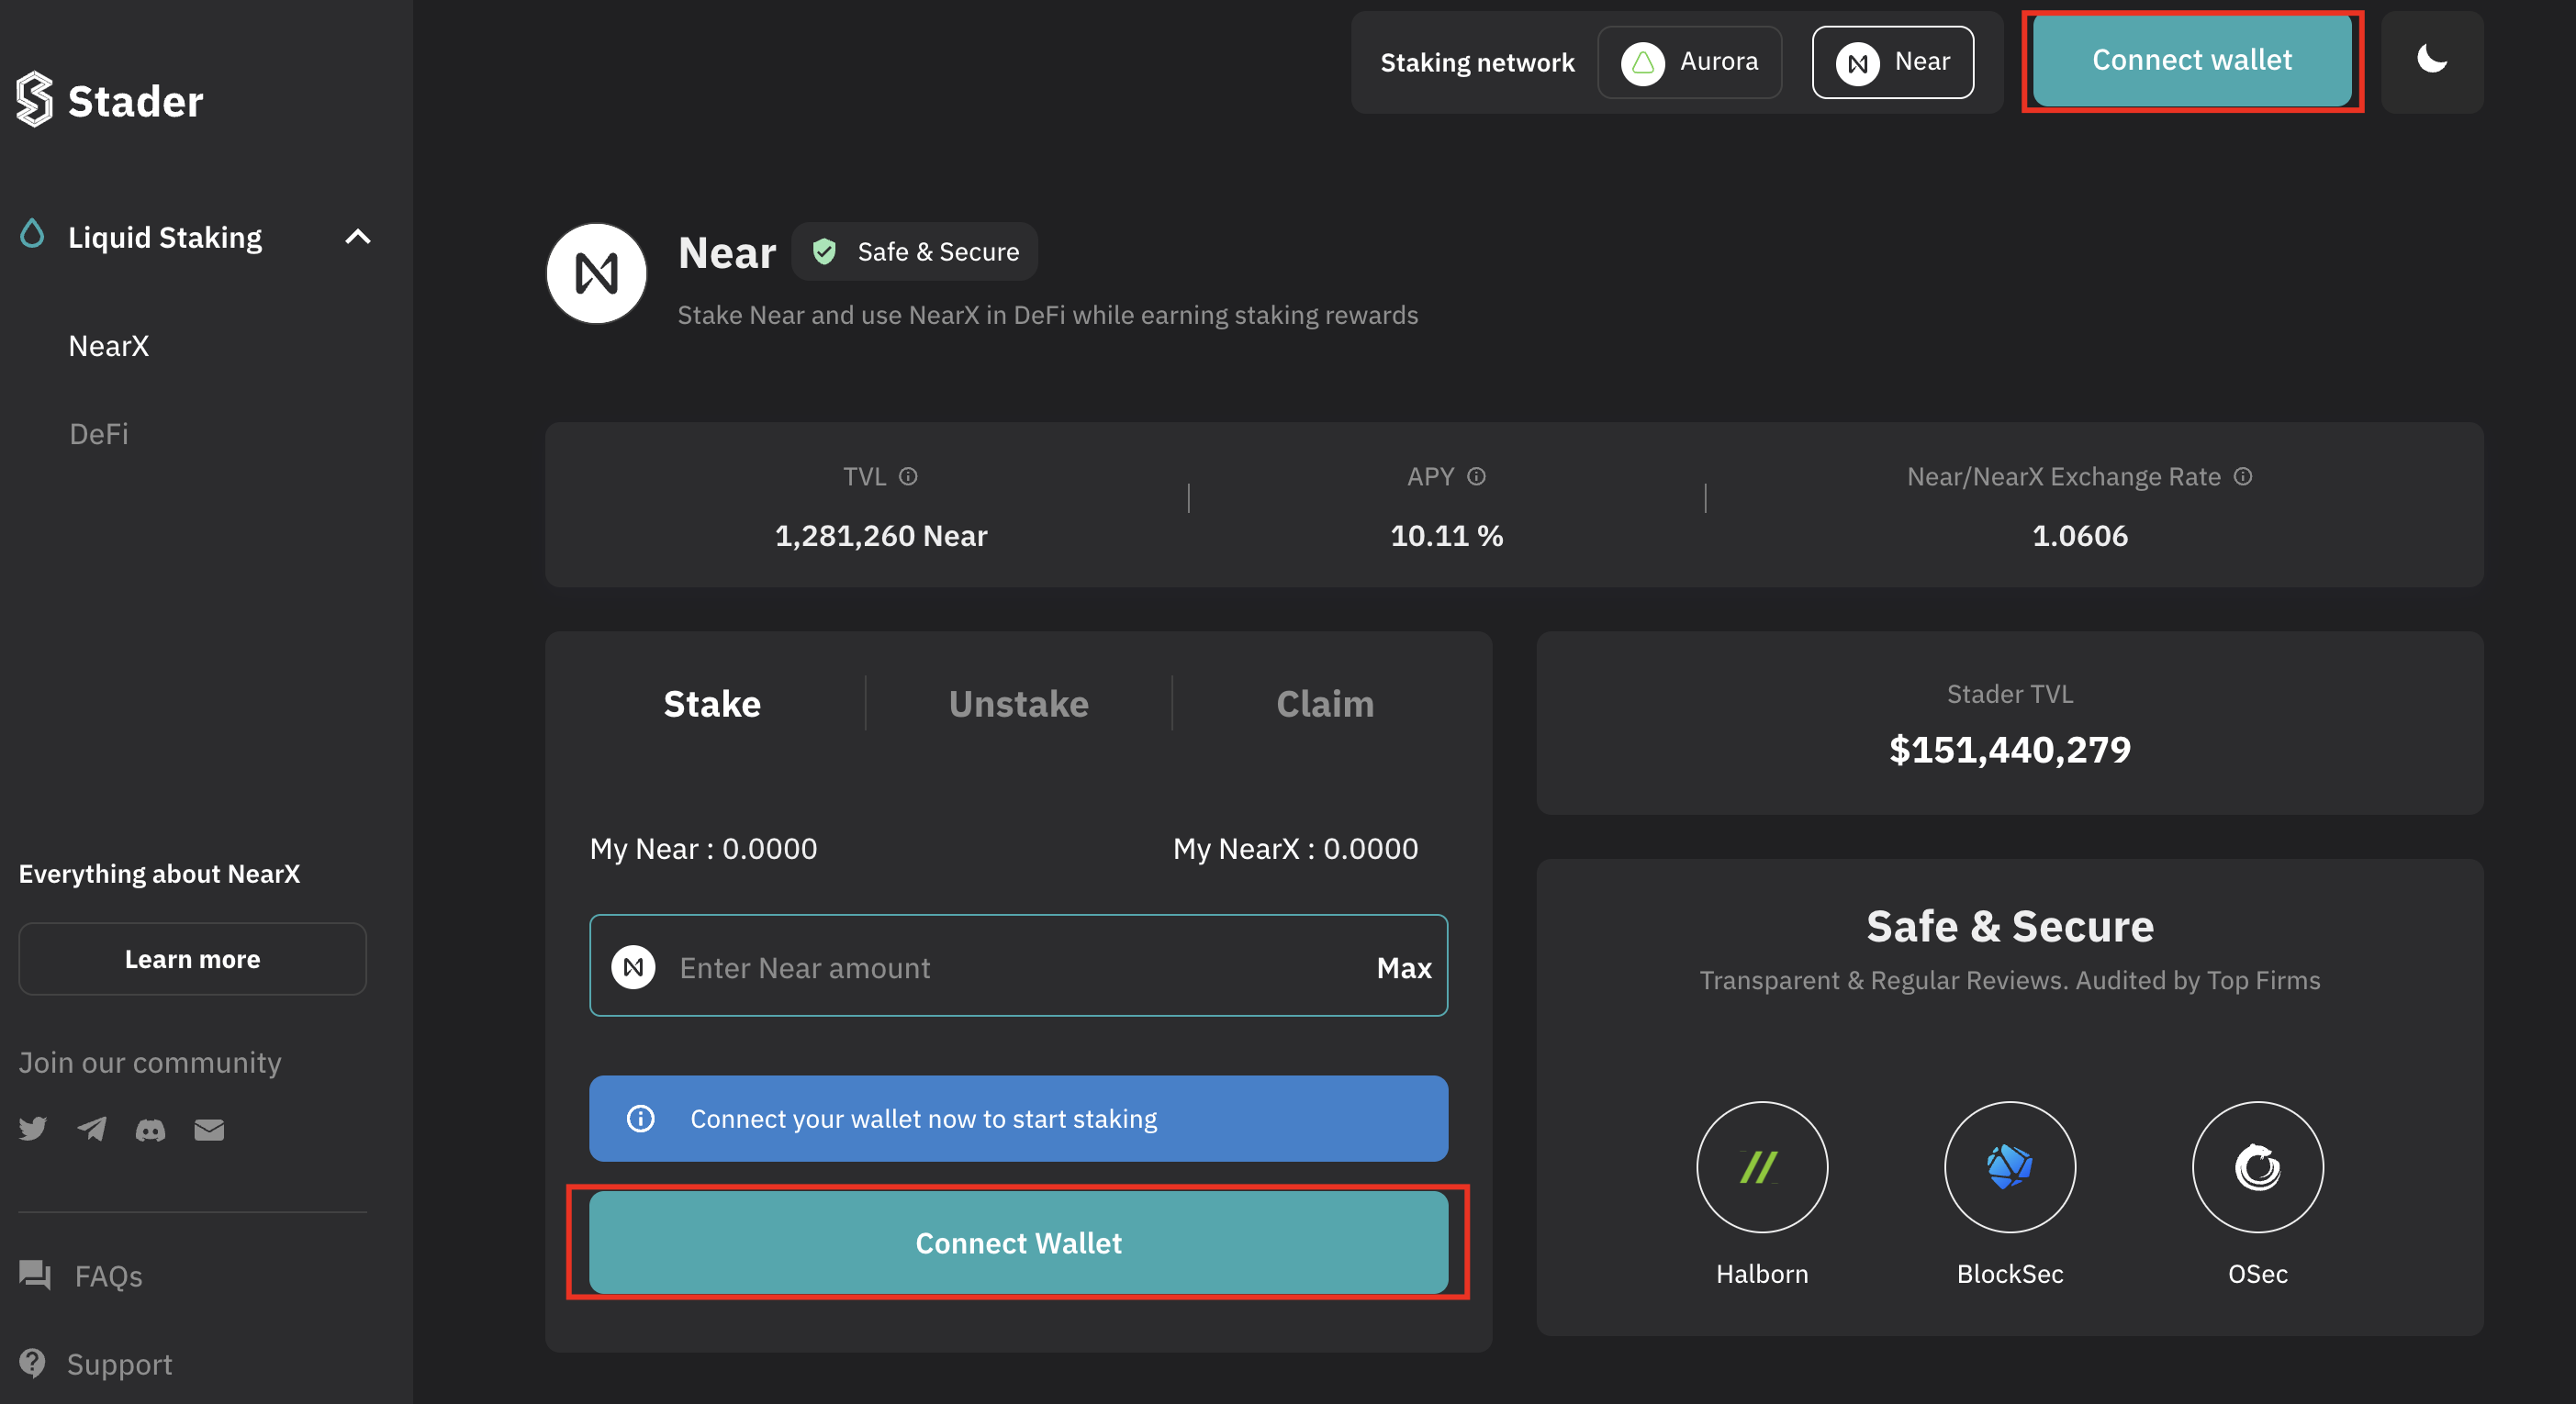
Task: Switch to the Stake tab
Action: point(712,704)
